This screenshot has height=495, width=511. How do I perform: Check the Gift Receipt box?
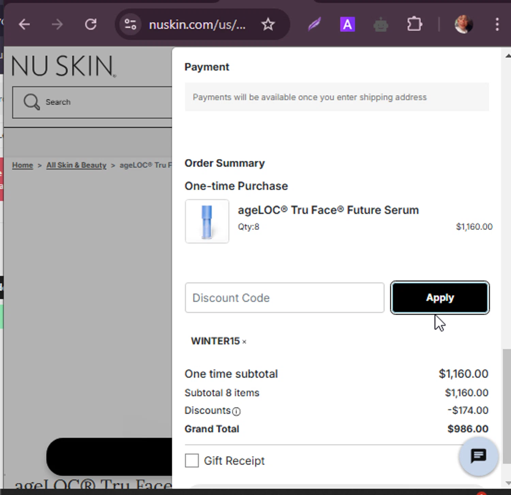click(x=192, y=461)
